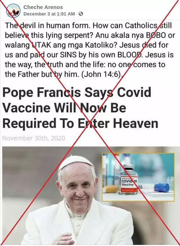Image resolution: width=180 pixels, height=246 pixels.
Task: Click the word 'Heaven' in the headline
Action: tap(136, 124)
